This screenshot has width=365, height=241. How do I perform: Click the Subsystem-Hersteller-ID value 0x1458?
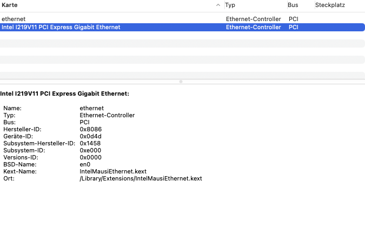coord(90,143)
